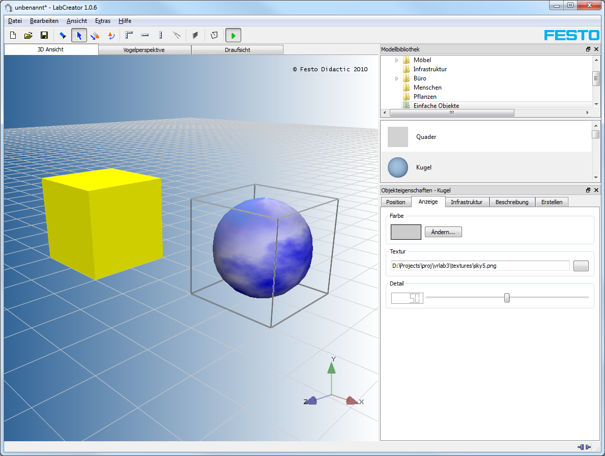Select the vertical ruler tool
605x456 pixels.
coord(160,36)
